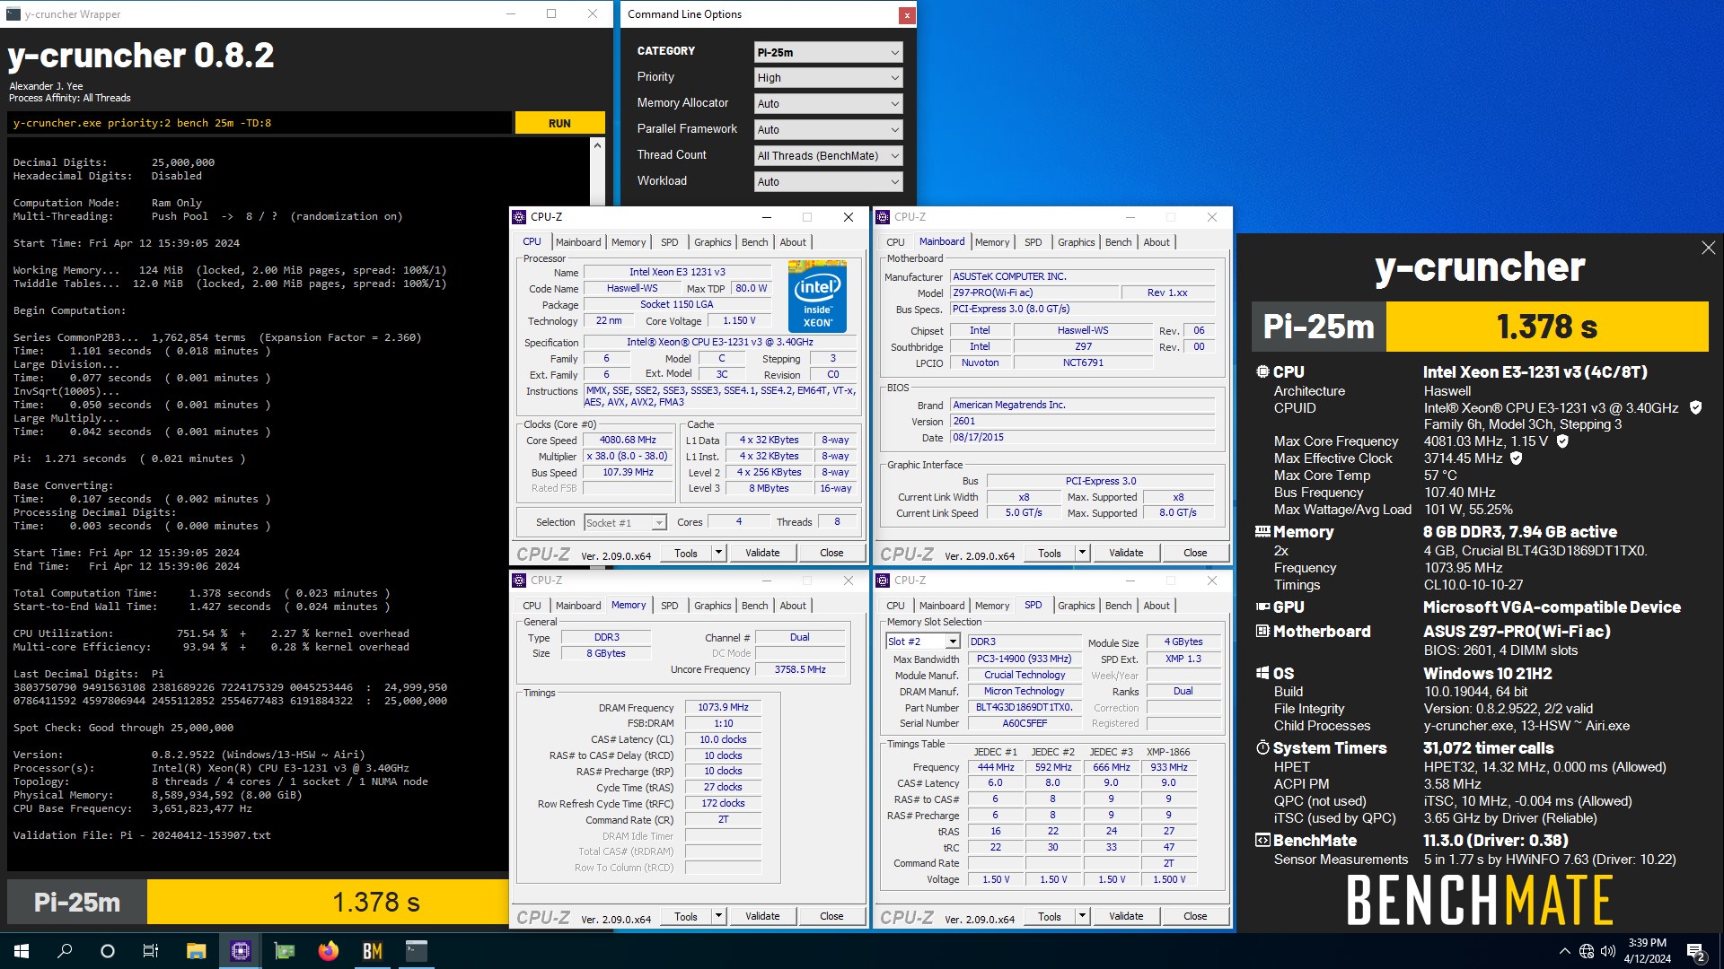The image size is (1724, 969).
Task: Click the CPU-Z title icon of the window whose CPU tab is open
Action: pyautogui.click(x=519, y=217)
